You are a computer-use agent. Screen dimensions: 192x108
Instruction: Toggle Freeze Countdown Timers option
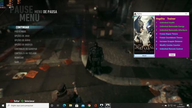click(171, 37)
